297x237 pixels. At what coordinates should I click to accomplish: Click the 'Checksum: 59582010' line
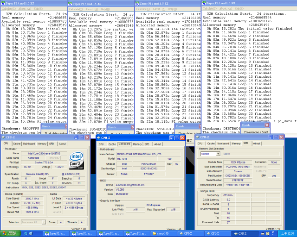pos(155,129)
